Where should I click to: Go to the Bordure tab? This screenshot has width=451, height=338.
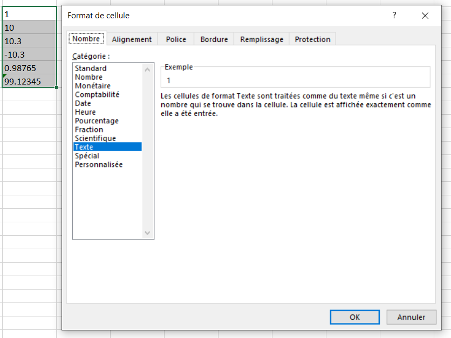214,39
